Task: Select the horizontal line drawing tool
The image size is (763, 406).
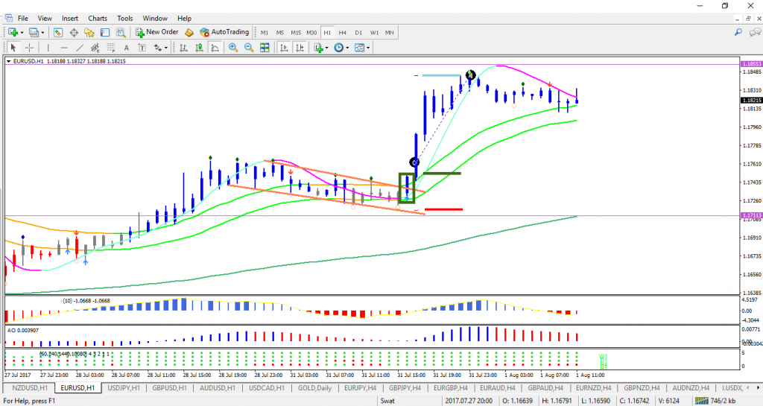Action: (64, 48)
